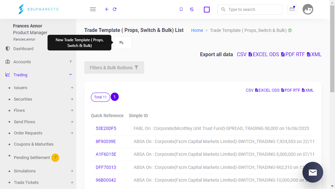Screen dimensions: 335x189
Task: Click the fullscreen square icon
Action: coord(207,10)
